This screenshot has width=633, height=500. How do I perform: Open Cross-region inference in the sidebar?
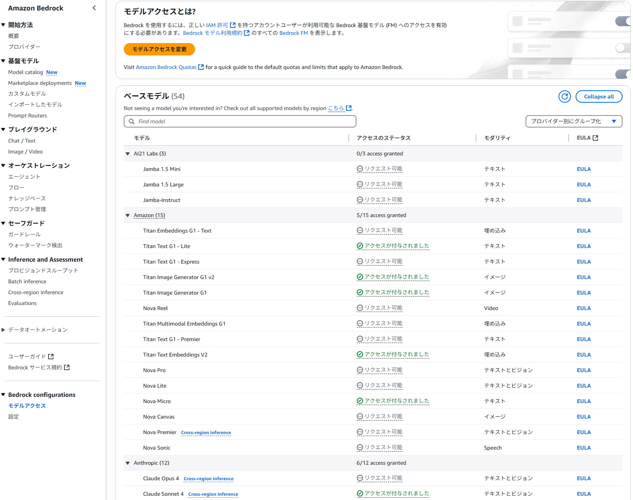(36, 292)
